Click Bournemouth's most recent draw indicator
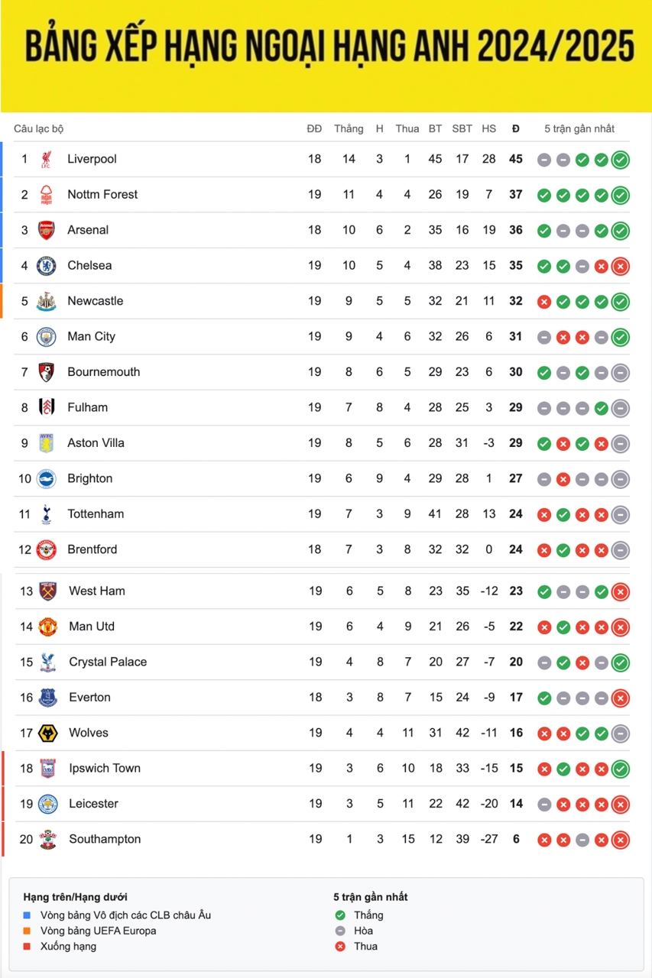652x978 pixels. [621, 372]
